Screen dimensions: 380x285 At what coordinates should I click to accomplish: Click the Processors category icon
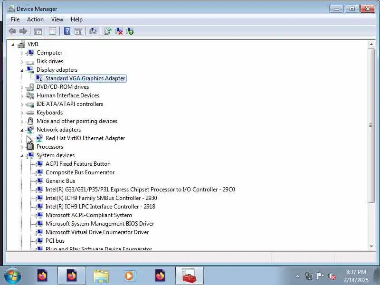pos(30,147)
